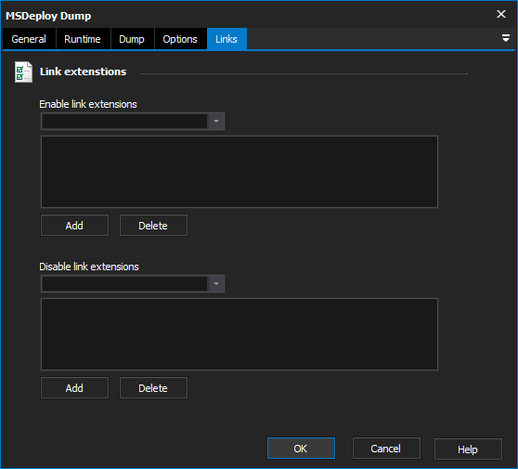Screen dimensions: 518x469
Task: Switch to the Runtime tab
Action: click(83, 39)
